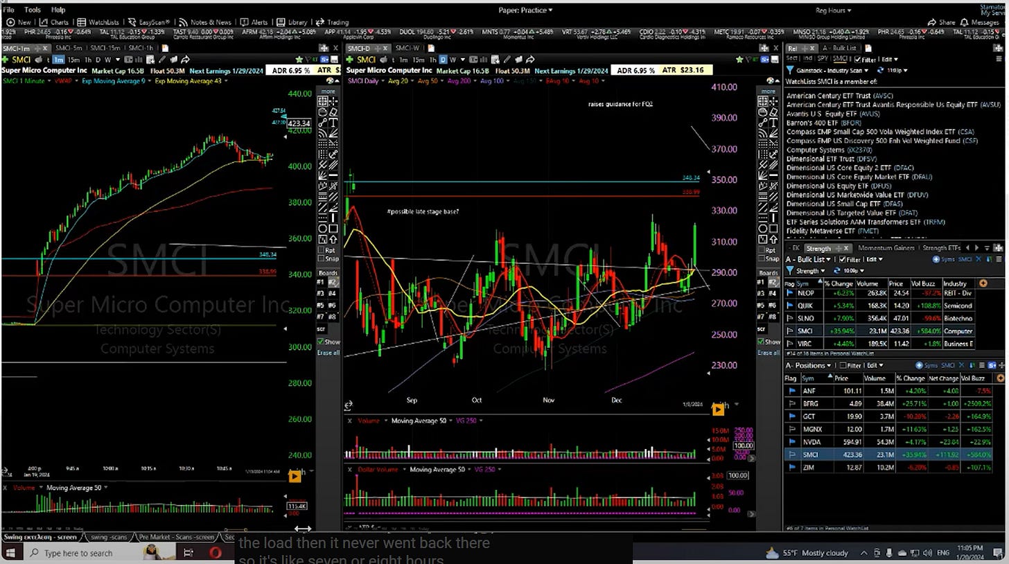Toggle the flag icon on NVDA row
This screenshot has height=564, width=1009.
[791, 442]
